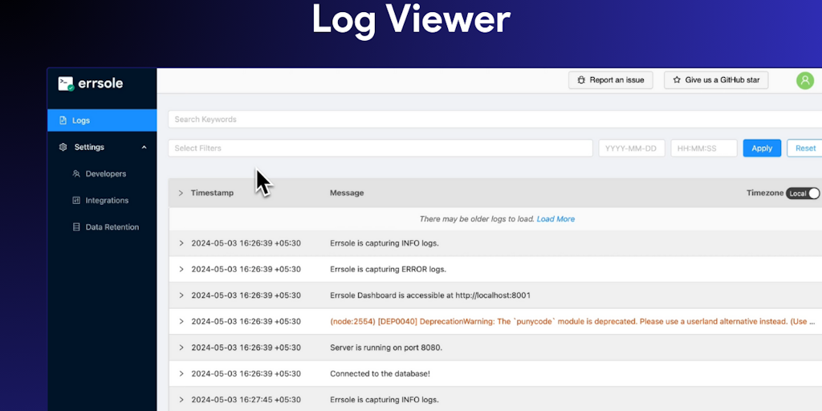822x411 pixels.
Task: Click the Integrations icon in sidebar
Action: (x=76, y=200)
